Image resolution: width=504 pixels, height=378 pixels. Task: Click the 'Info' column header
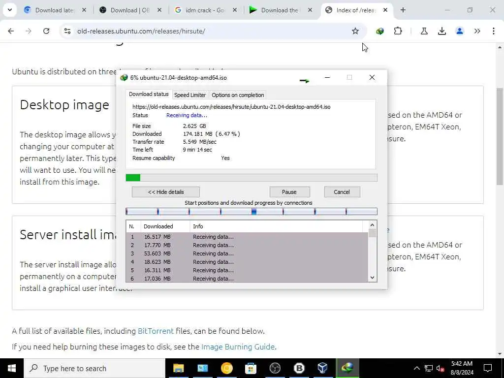(277, 226)
